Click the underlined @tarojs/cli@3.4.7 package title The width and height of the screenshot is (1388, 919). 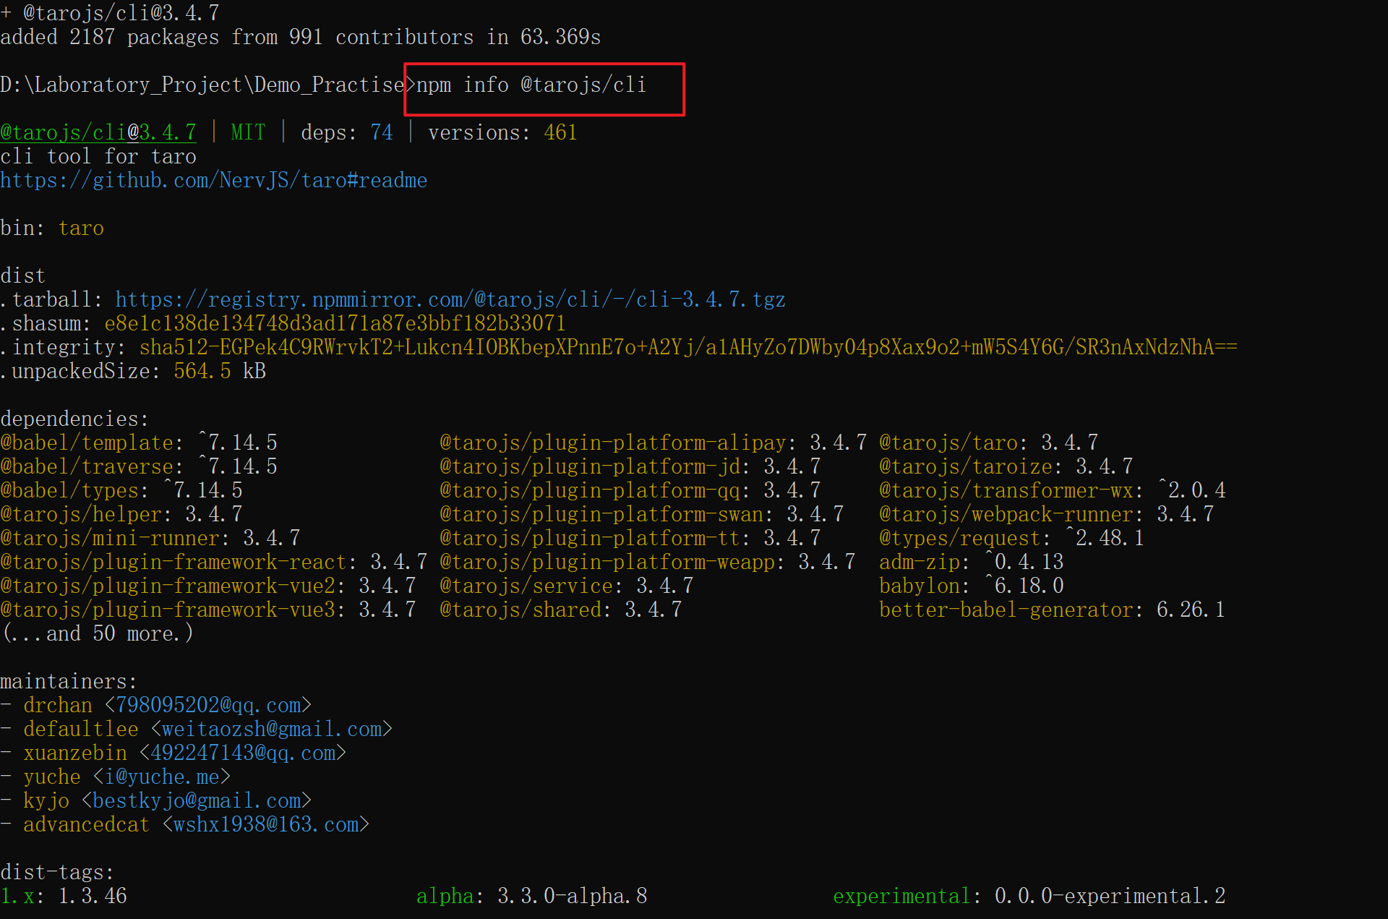(x=98, y=132)
